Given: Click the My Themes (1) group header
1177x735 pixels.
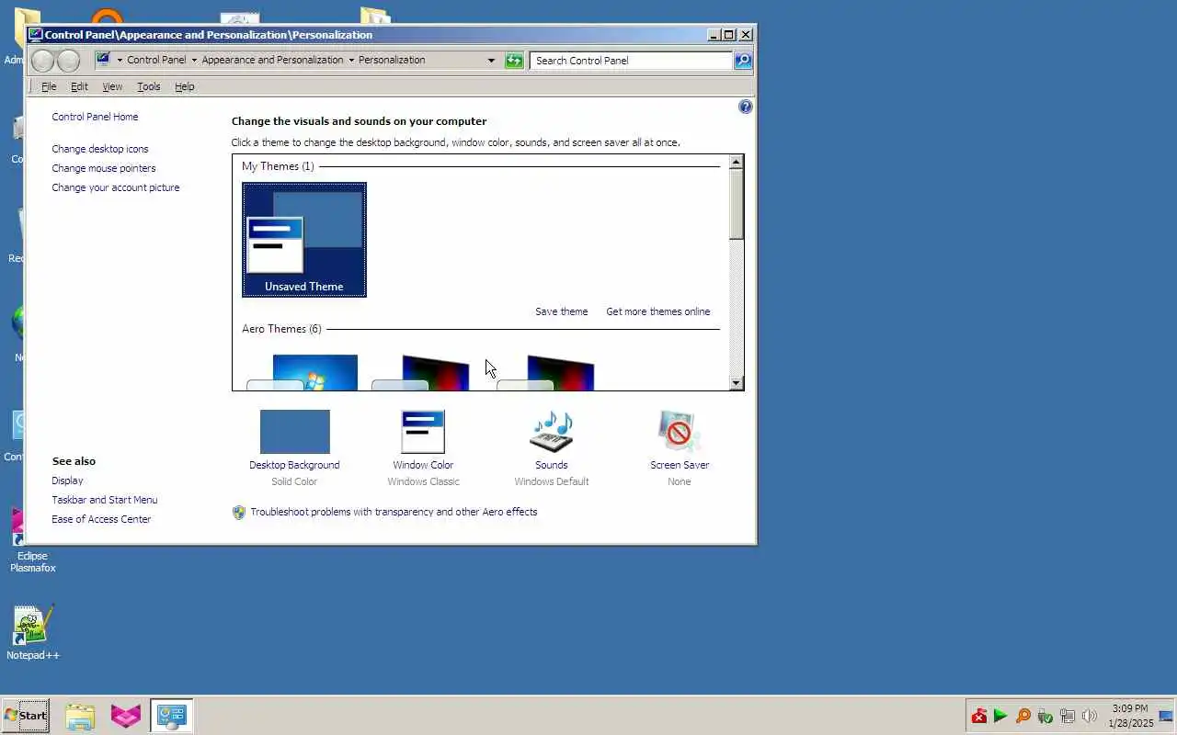Looking at the screenshot, I should click(278, 166).
